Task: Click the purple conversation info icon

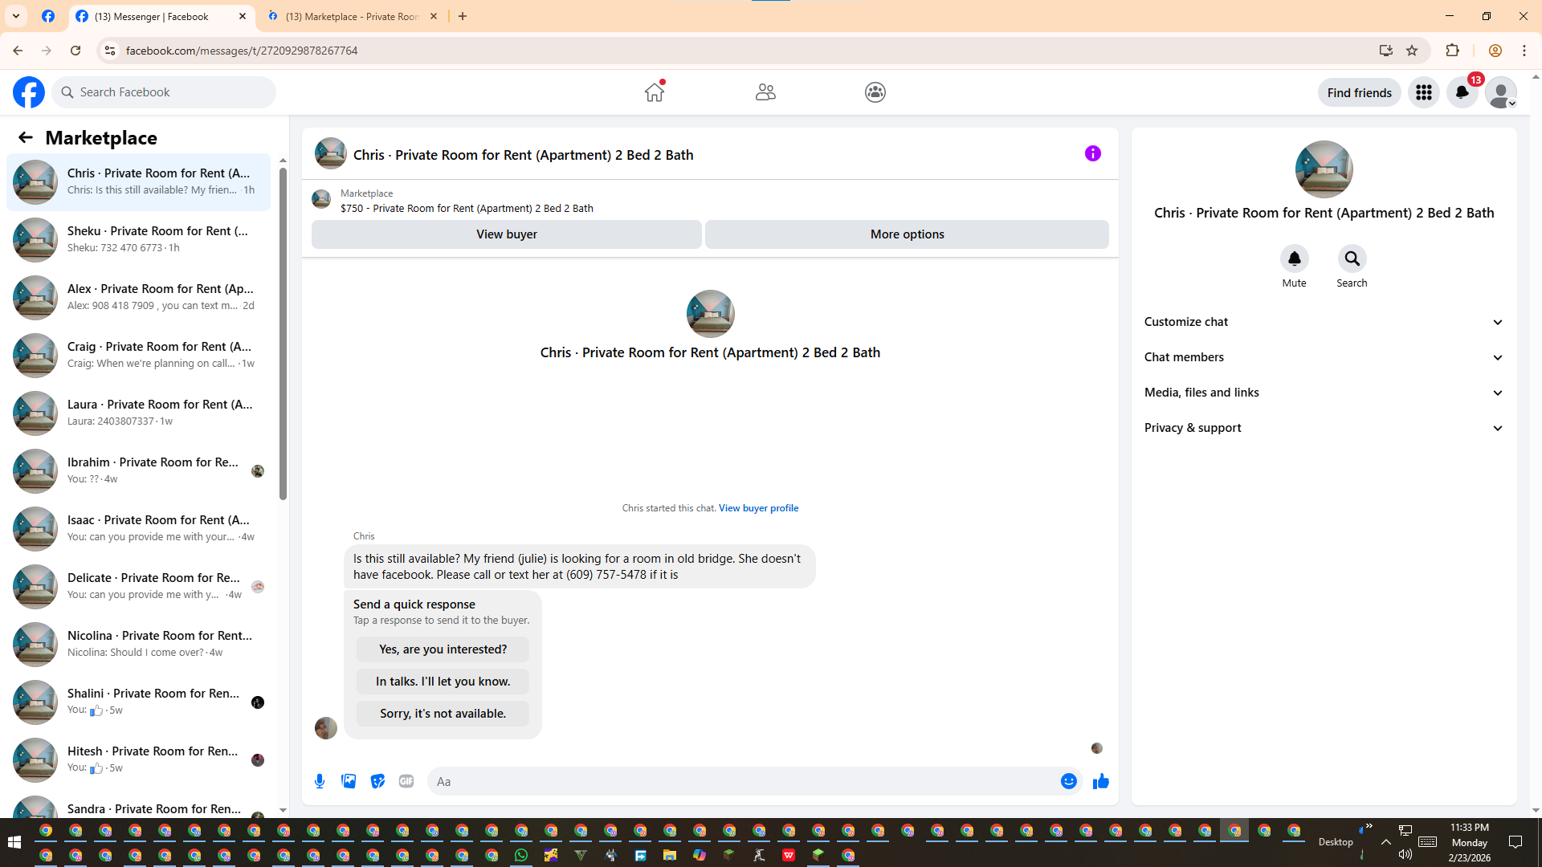Action: pos(1092,153)
